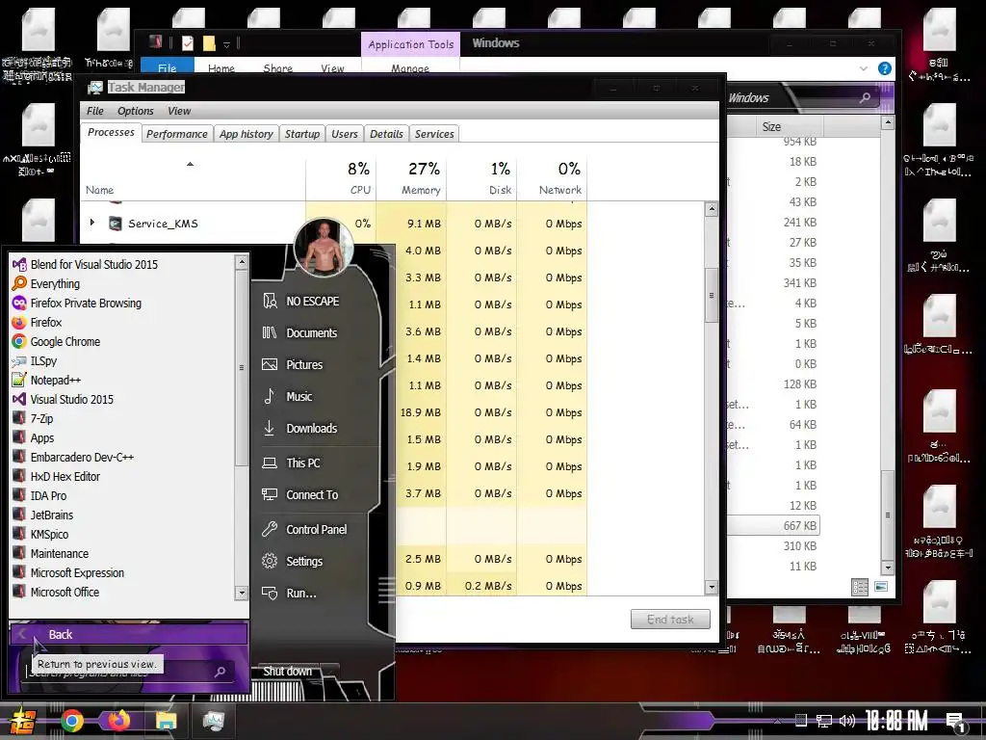
Task: Click the search programs input field
Action: (129, 672)
